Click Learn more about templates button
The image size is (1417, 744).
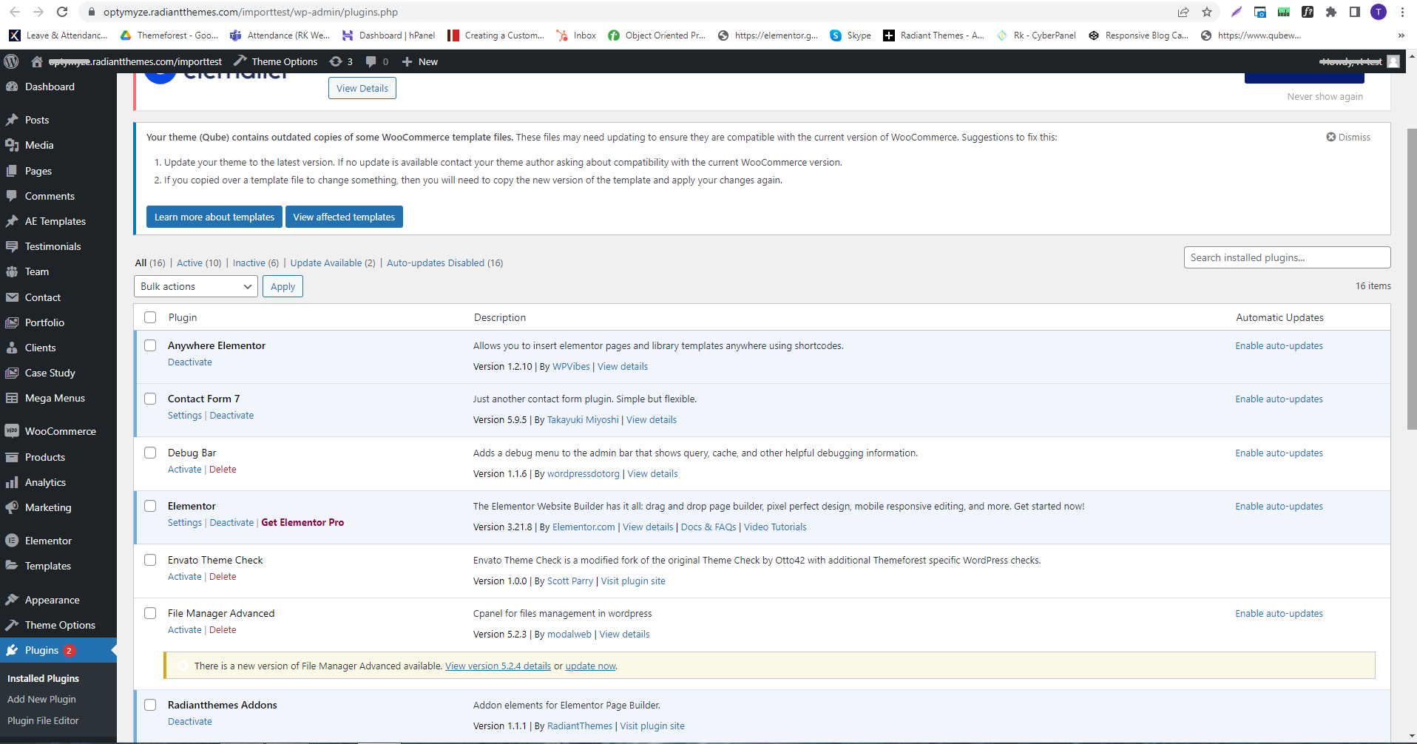coord(214,217)
